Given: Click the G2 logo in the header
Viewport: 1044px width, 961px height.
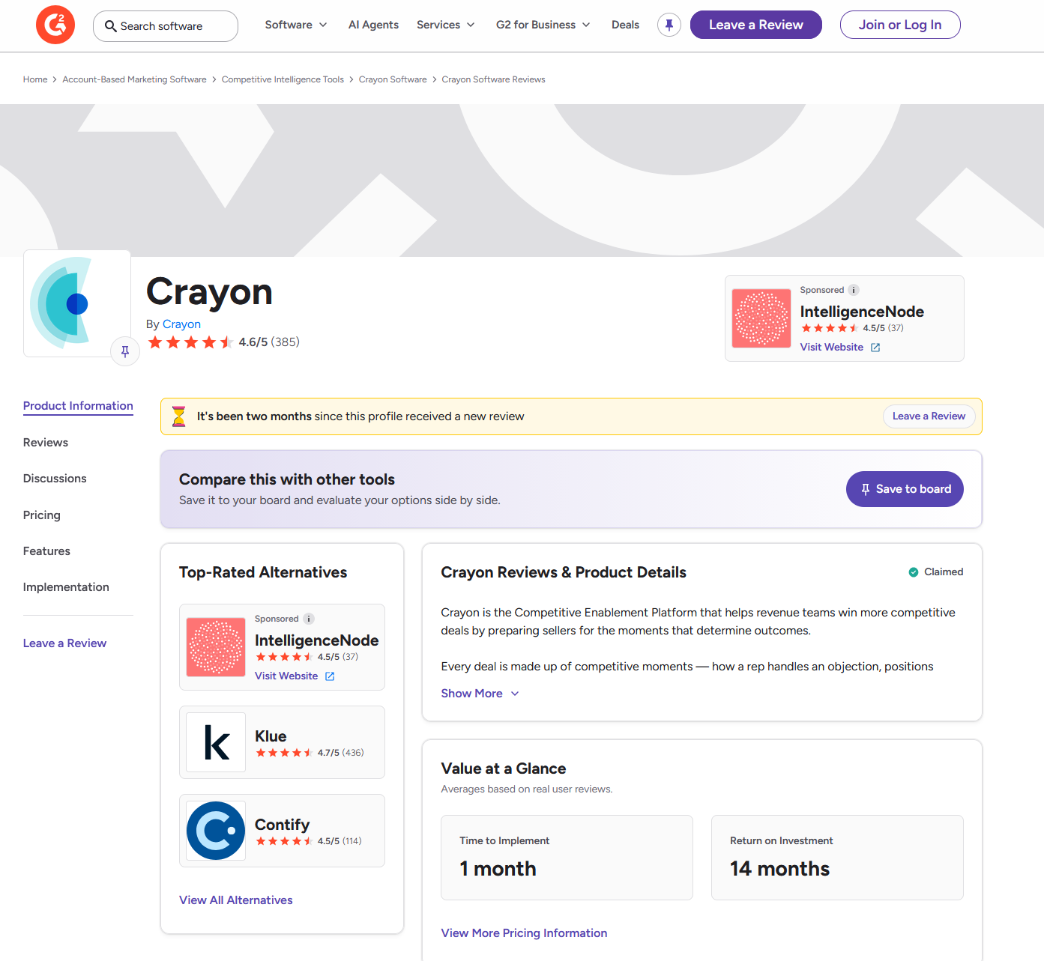Looking at the screenshot, I should (x=55, y=25).
